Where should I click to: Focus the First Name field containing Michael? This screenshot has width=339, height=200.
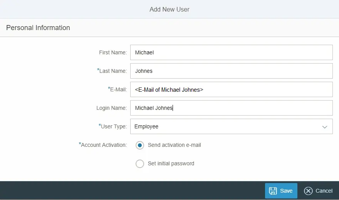click(x=231, y=52)
